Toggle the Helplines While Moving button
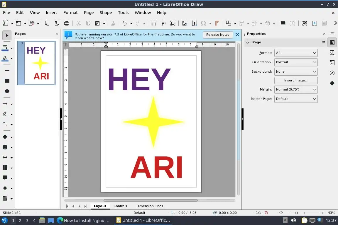Screen dimensions: 338x225 [x=163, y=23]
